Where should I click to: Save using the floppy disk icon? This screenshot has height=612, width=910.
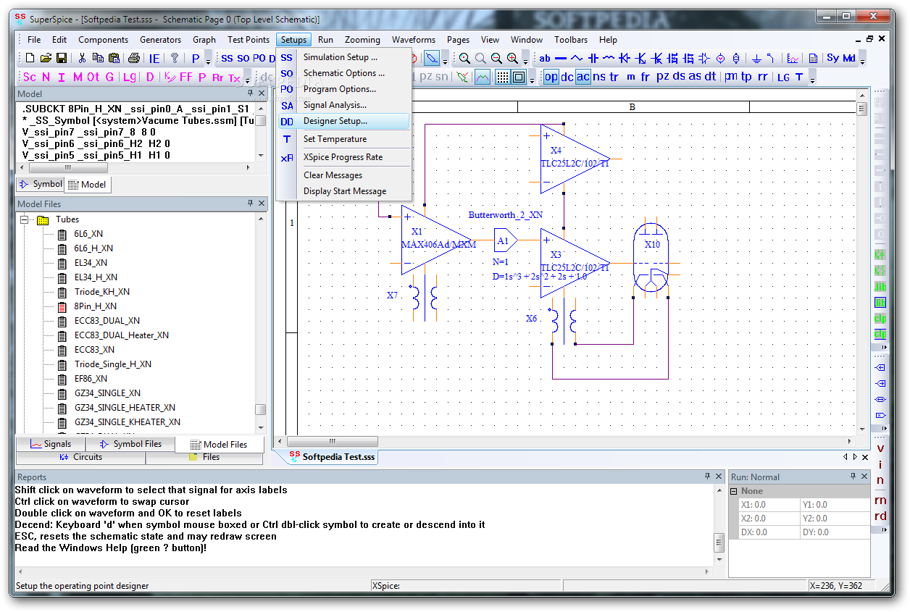(62, 58)
